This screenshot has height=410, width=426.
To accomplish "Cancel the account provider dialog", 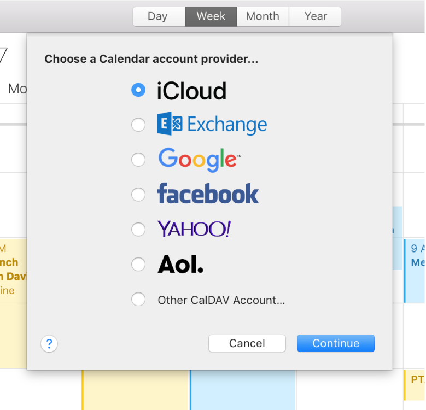I will pyautogui.click(x=247, y=343).
